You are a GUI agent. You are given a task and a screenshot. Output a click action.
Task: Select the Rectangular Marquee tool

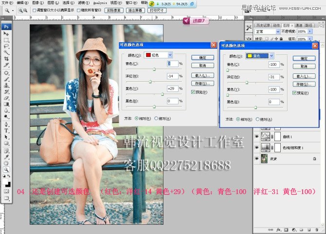pos(7,40)
